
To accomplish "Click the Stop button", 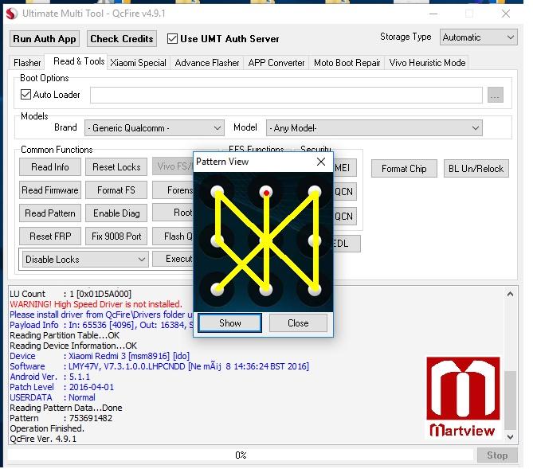I will [x=497, y=455].
